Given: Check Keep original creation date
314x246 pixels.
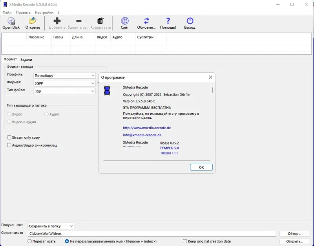Looking at the screenshot, I should 185,241.
